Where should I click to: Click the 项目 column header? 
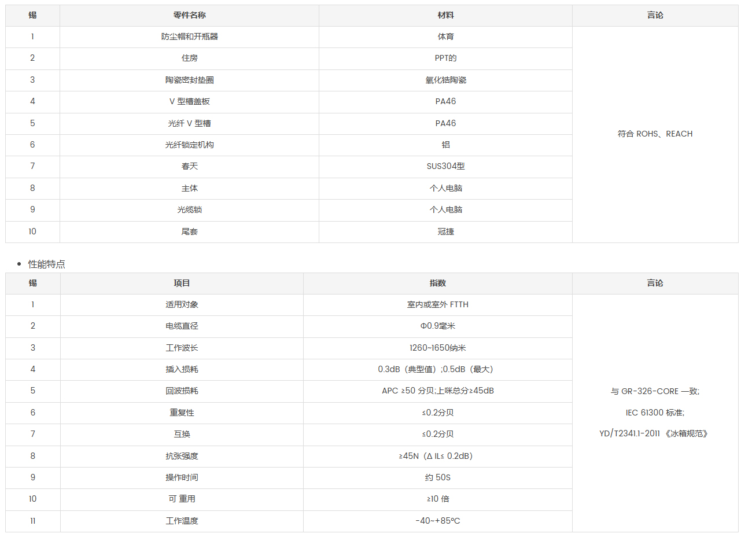tap(182, 284)
